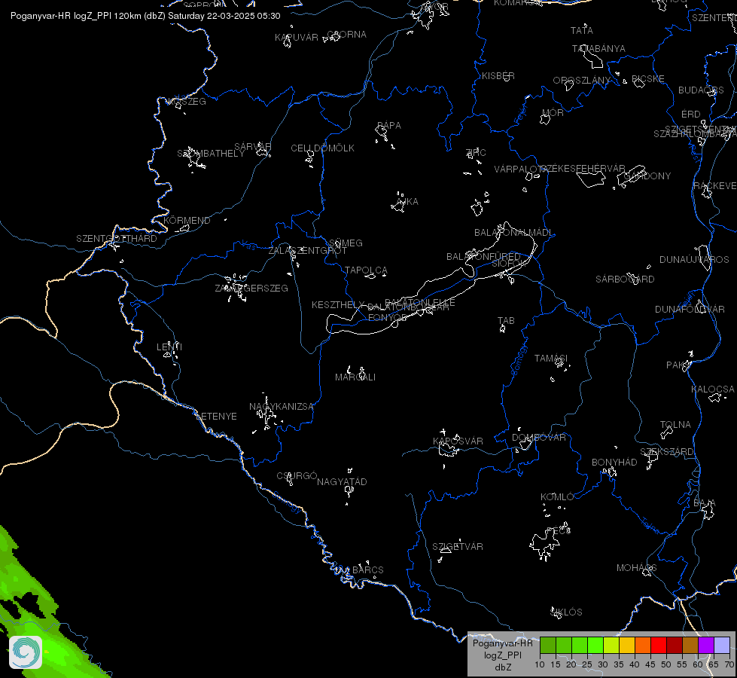Select the SIKLÓS town label
The image size is (737, 678).
point(566,612)
